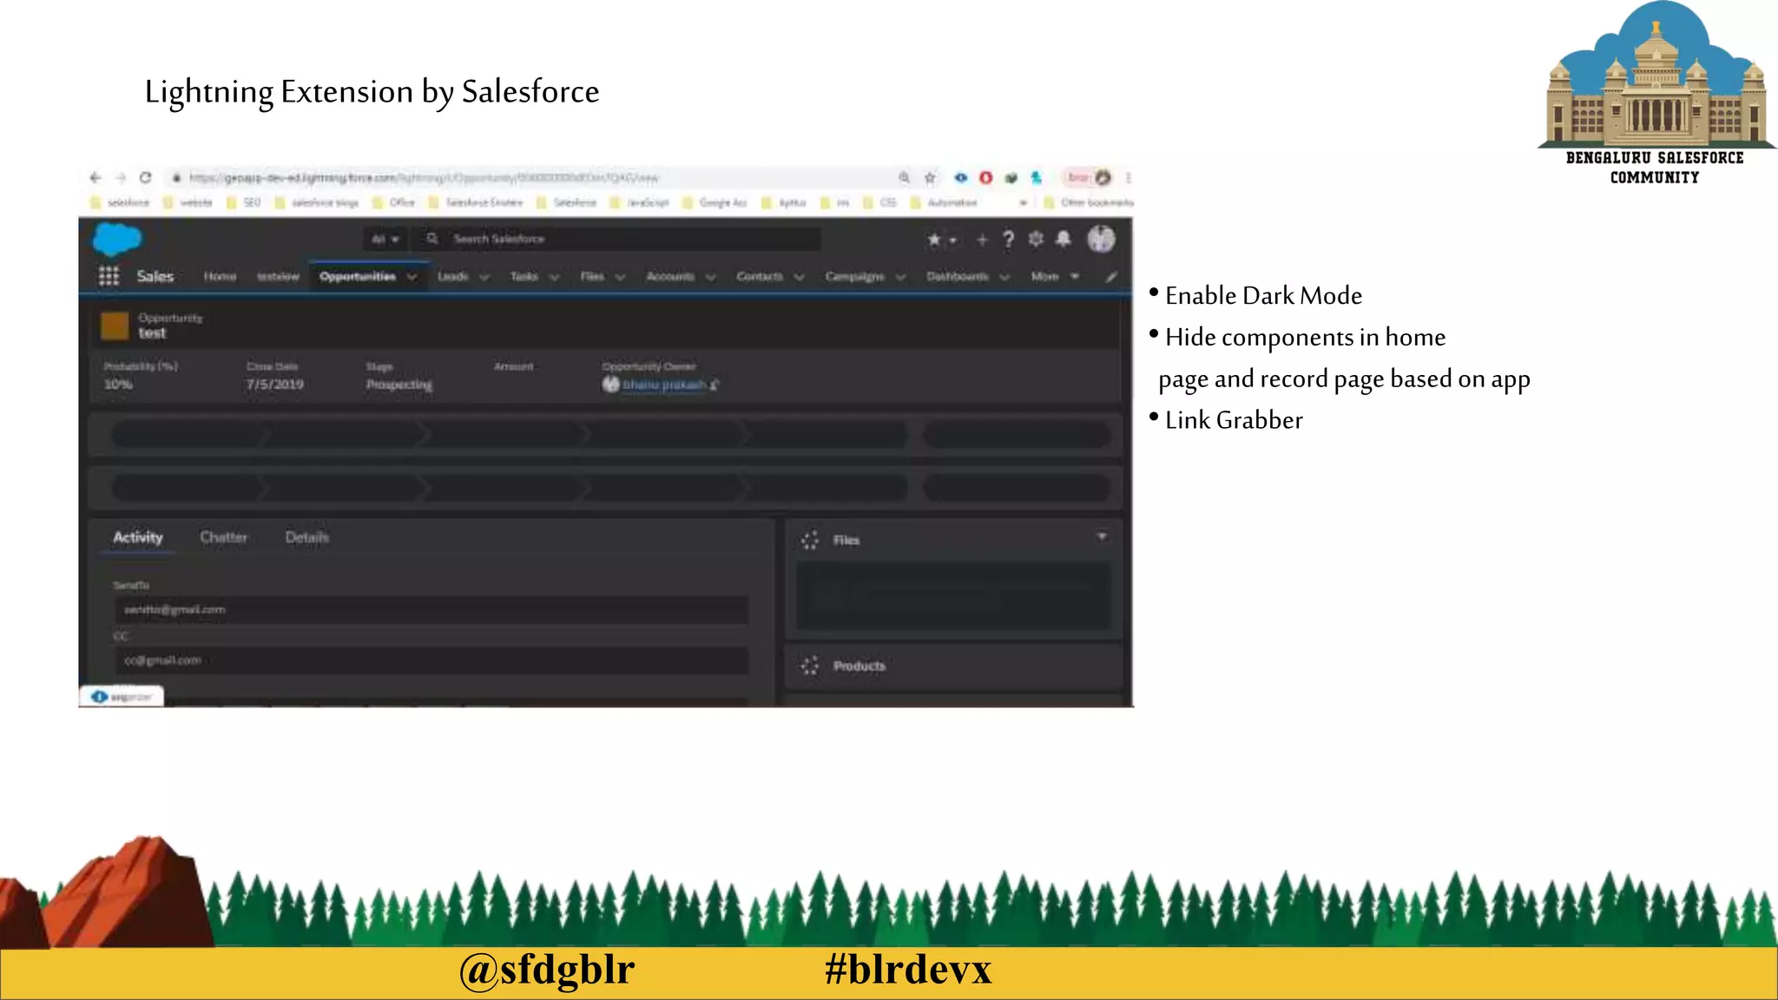
Task: Expand Files nav chevron menu
Action: tap(620, 277)
